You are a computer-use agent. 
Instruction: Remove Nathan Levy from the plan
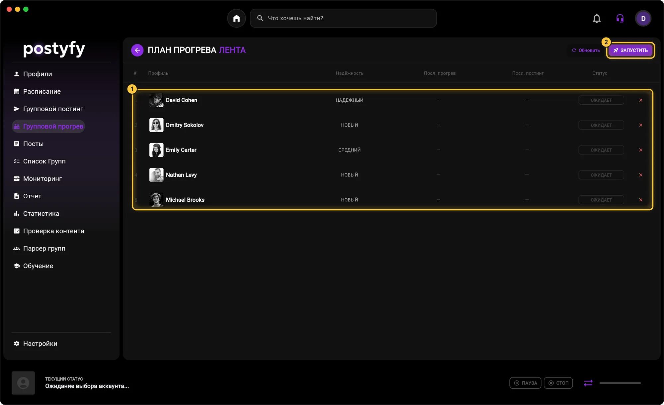click(641, 175)
